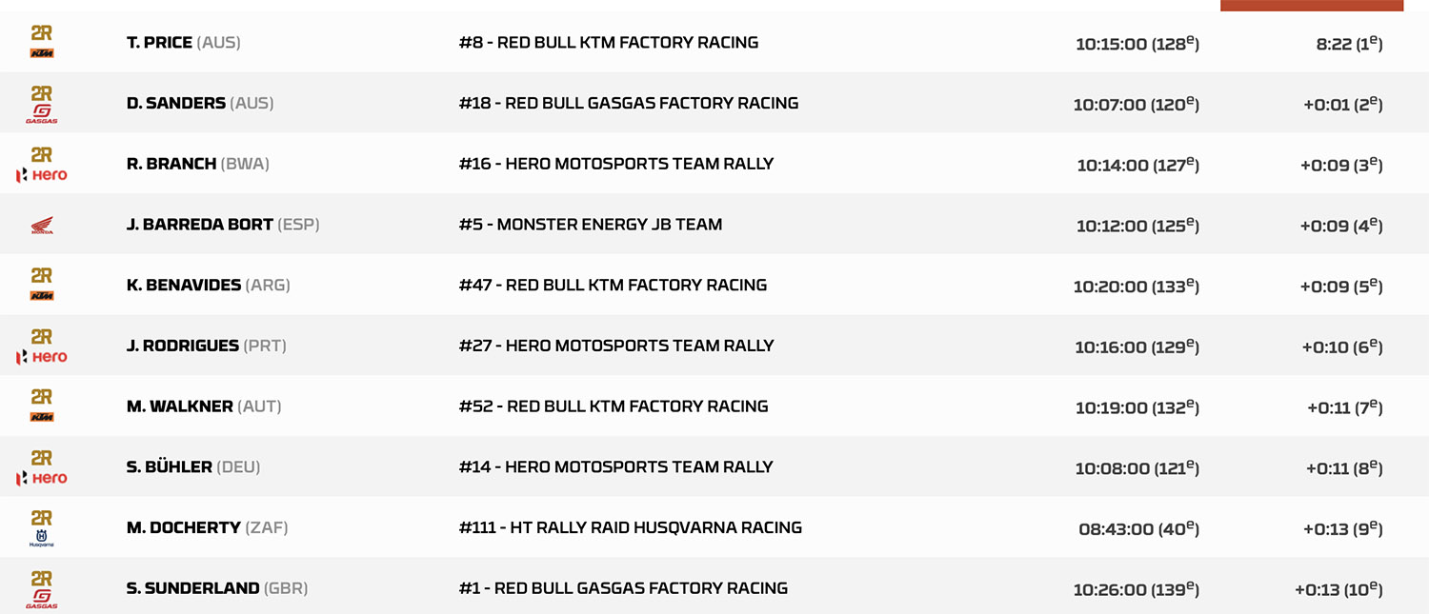The height and width of the screenshot is (614, 1429).
Task: Click the Hero logo beside S. Bühler
Action: [x=42, y=478]
